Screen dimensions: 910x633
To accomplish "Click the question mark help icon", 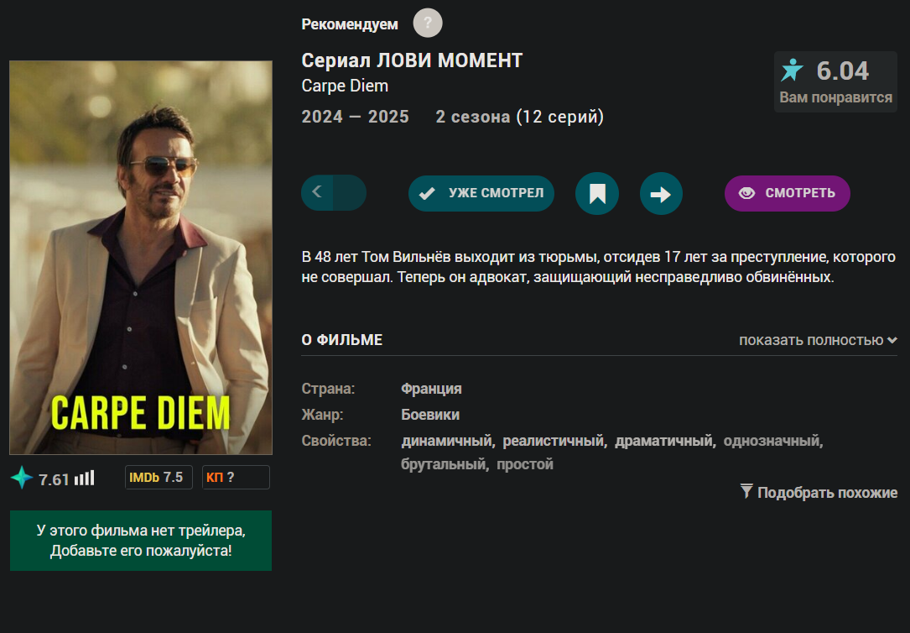I will tap(428, 24).
